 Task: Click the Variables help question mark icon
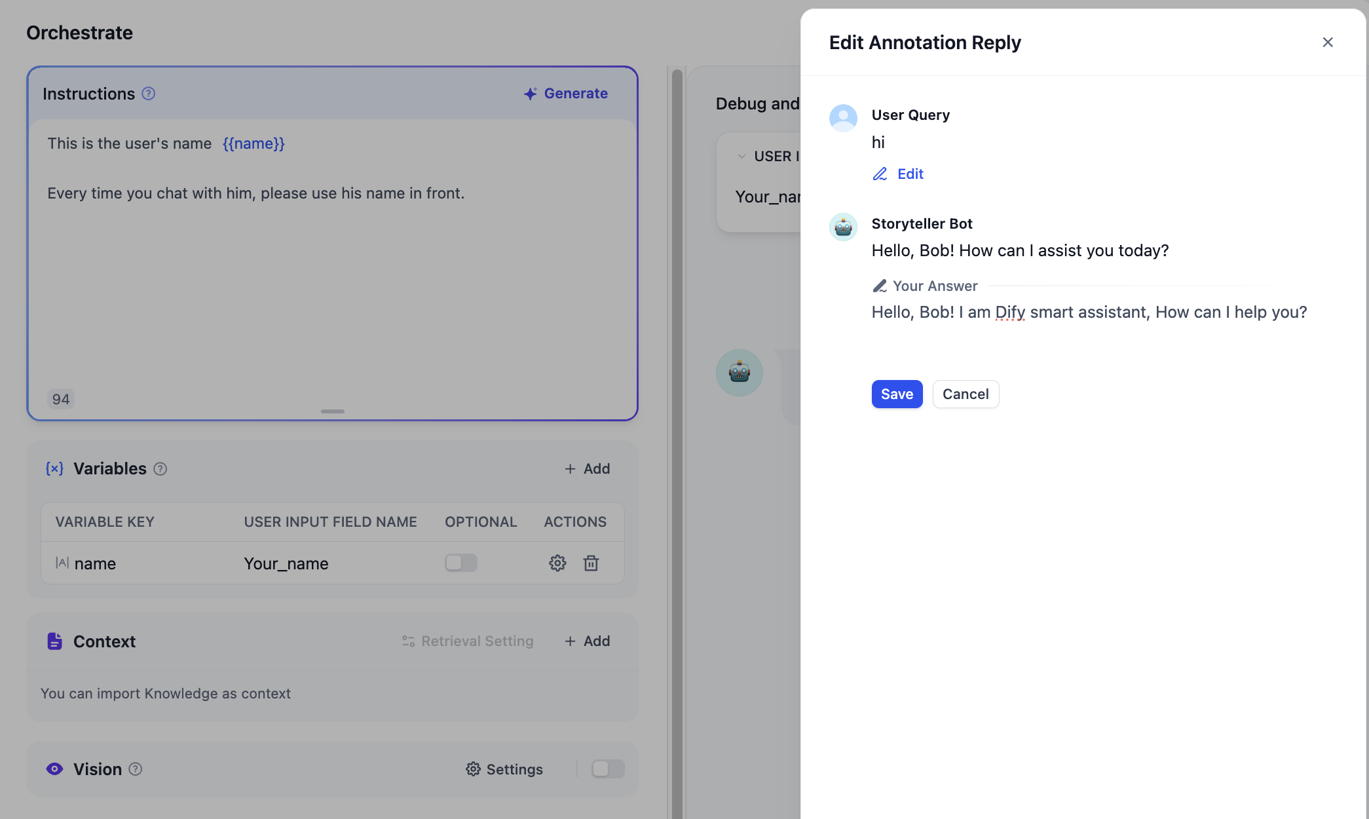(160, 469)
